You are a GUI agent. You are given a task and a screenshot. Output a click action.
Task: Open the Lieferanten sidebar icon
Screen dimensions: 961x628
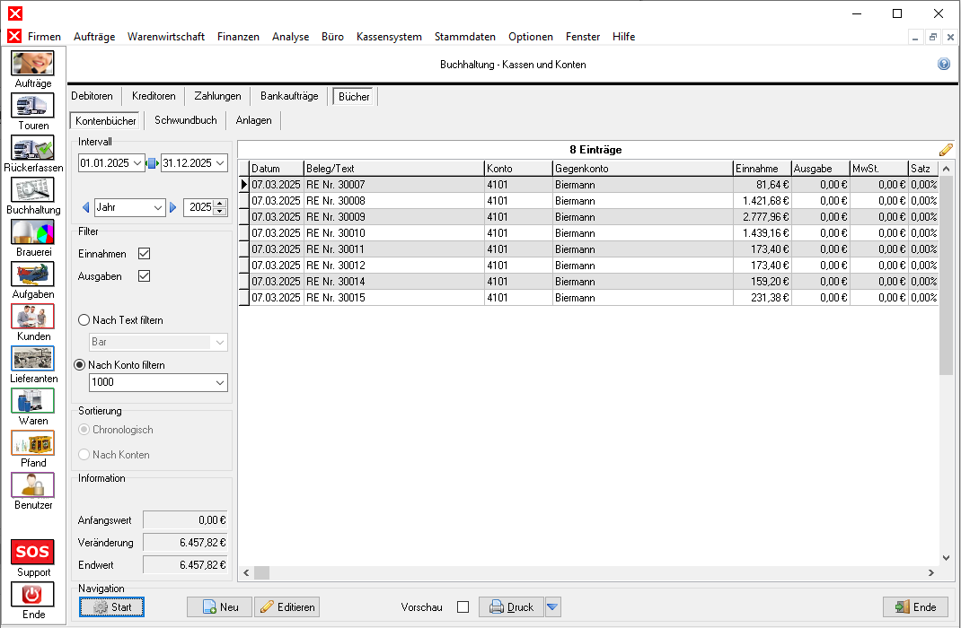32,359
